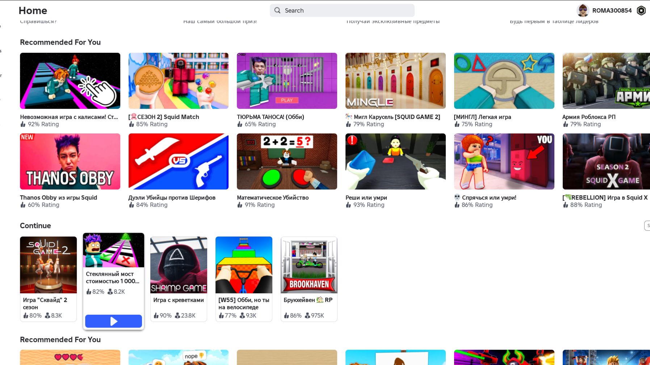Open the Squid Match season 2 game thumbnail
This screenshot has width=650, height=365.
pos(179,81)
